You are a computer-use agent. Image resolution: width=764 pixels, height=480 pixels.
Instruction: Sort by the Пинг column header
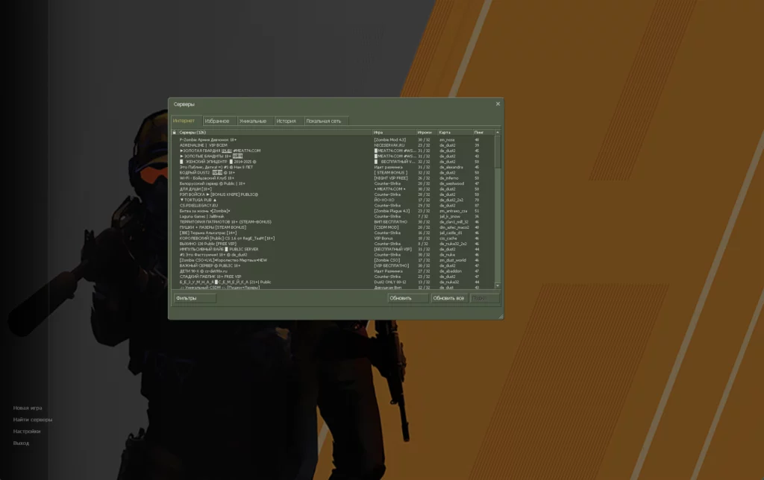tap(483, 133)
